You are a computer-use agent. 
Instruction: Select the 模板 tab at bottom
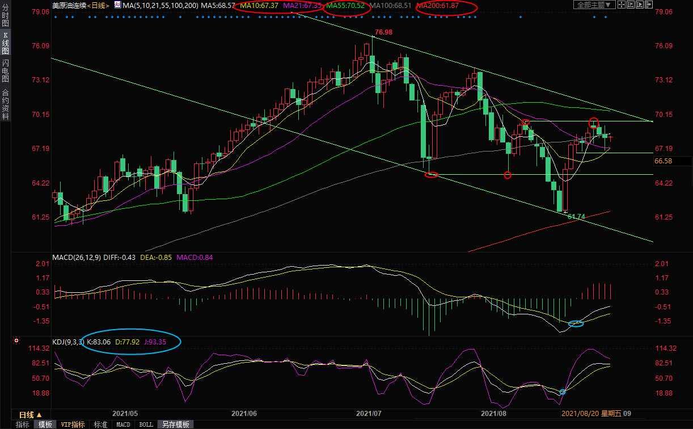coord(45,424)
